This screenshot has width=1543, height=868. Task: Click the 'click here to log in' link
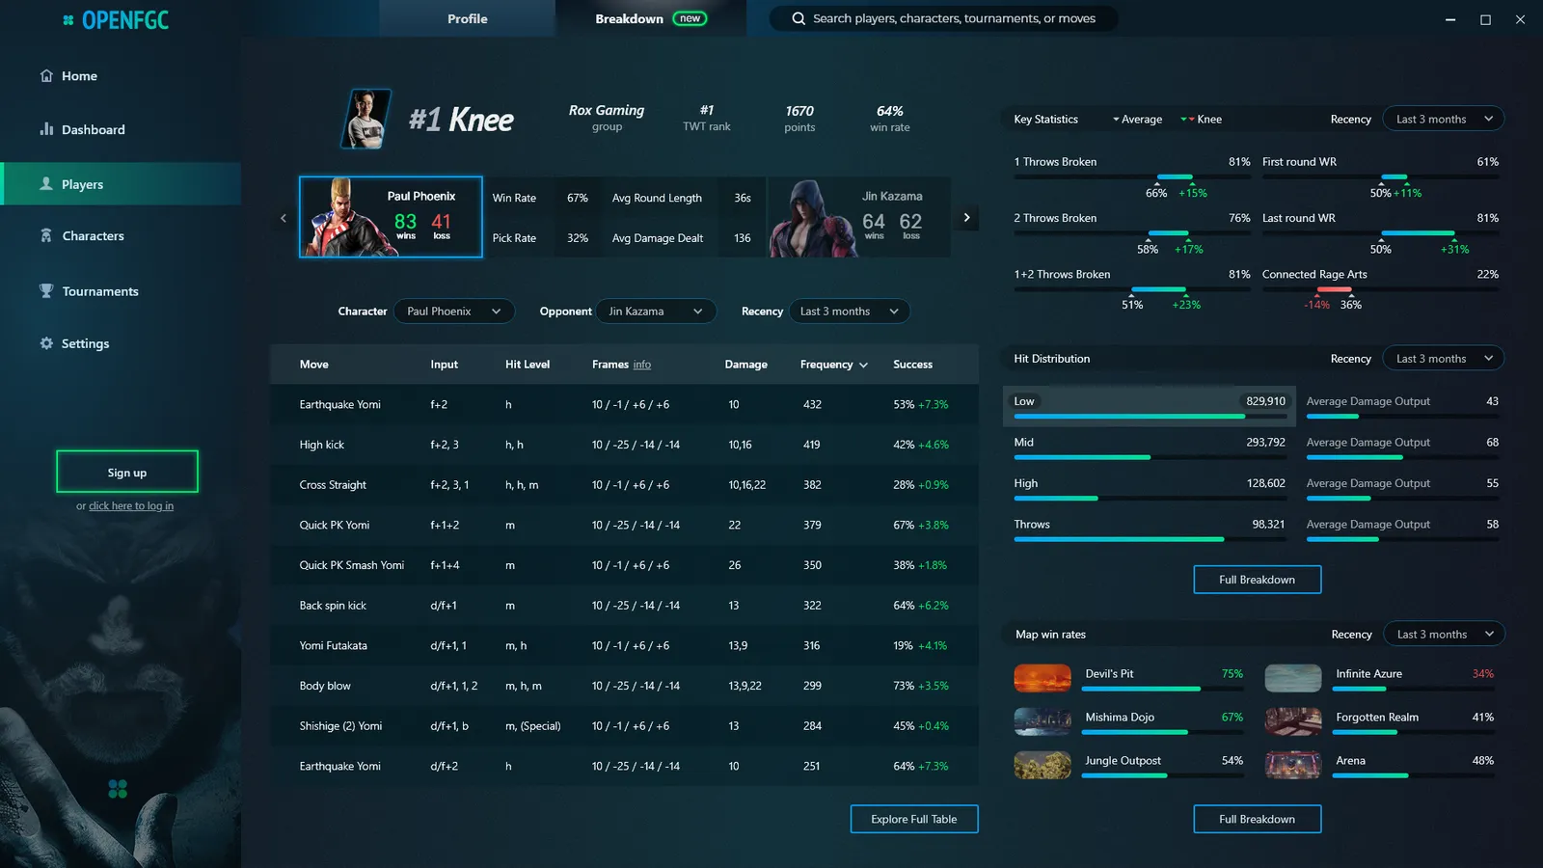(x=131, y=505)
